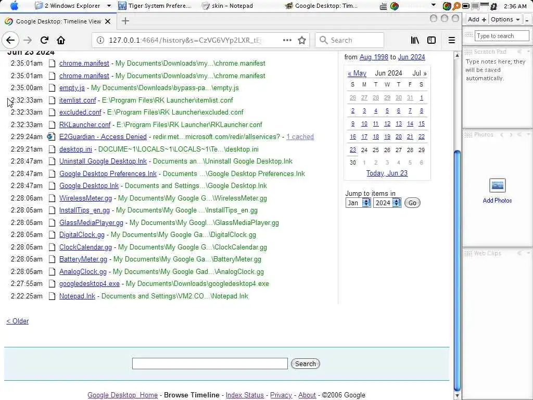
Task: Close the Google Desktop Timeline View tab
Action: pyautogui.click(x=108, y=21)
